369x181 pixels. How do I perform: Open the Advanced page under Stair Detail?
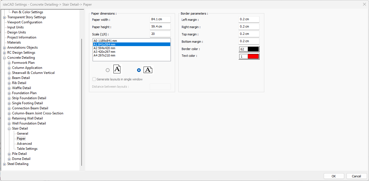(24, 144)
